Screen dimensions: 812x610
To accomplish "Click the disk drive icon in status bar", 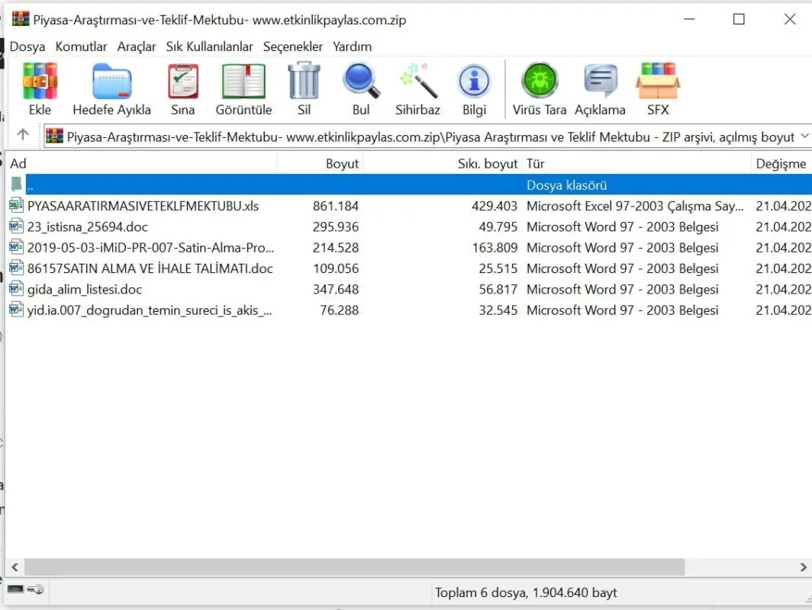I will pos(15,589).
